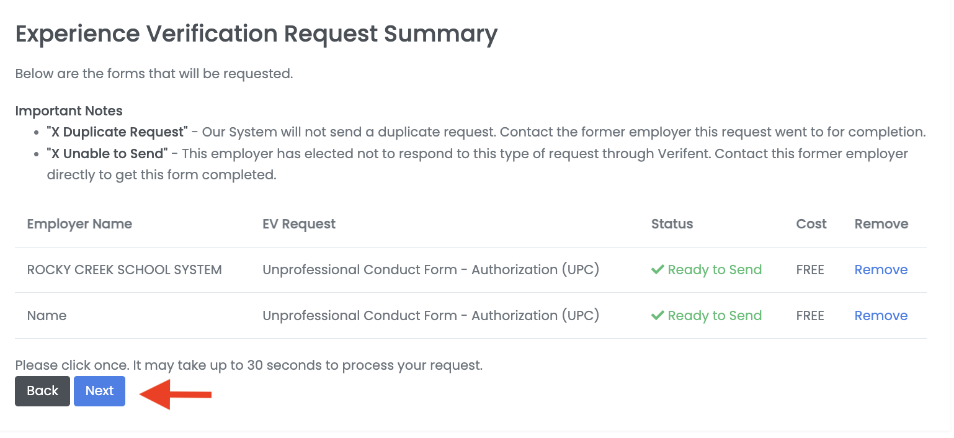Image resolution: width=954 pixels, height=438 pixels.
Task: Select the ROCKY CREEK SCHOOL SYSTEM row
Action: pos(124,269)
